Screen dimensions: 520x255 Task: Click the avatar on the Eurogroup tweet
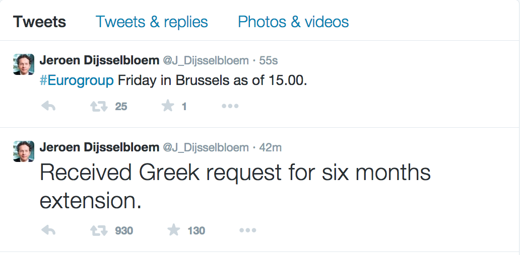pos(24,64)
